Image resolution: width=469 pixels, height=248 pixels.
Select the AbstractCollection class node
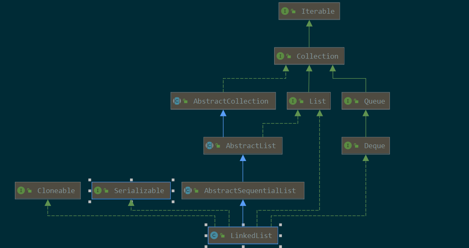pos(223,101)
